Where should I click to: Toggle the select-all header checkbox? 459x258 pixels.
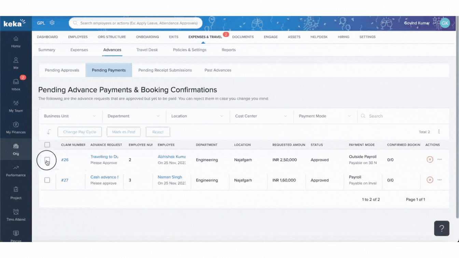(x=47, y=145)
